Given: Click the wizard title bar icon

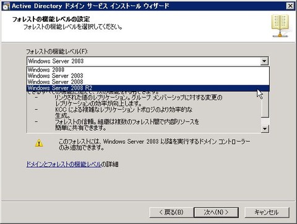Looking at the screenshot, I should tap(6, 6).
